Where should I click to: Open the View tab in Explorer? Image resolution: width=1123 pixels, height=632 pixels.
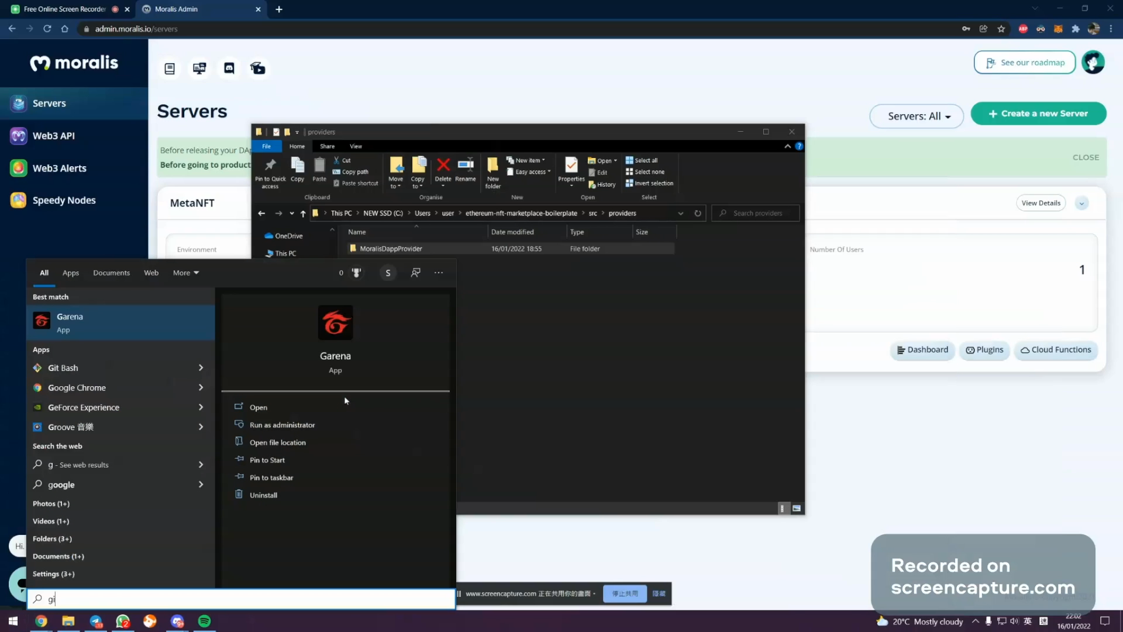pyautogui.click(x=356, y=146)
